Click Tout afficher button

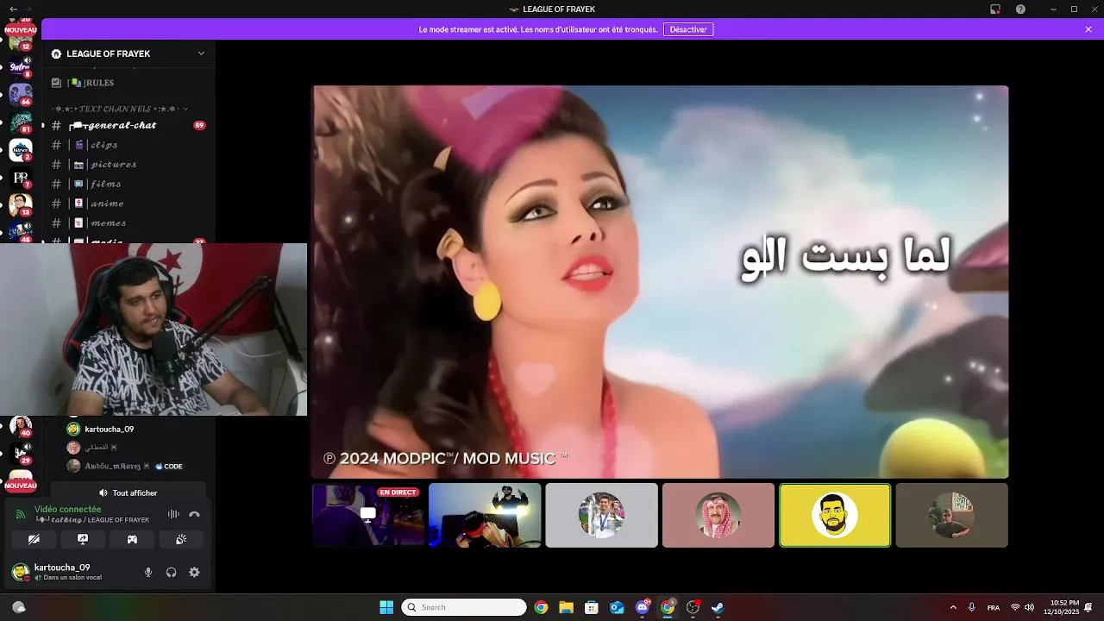point(129,492)
